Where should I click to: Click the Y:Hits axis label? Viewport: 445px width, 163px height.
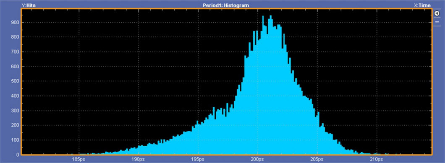click(x=29, y=5)
